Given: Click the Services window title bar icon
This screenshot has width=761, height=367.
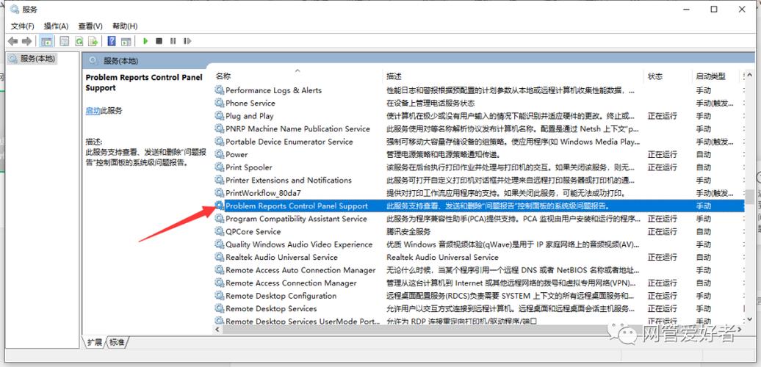Looking at the screenshot, I should 15,9.
